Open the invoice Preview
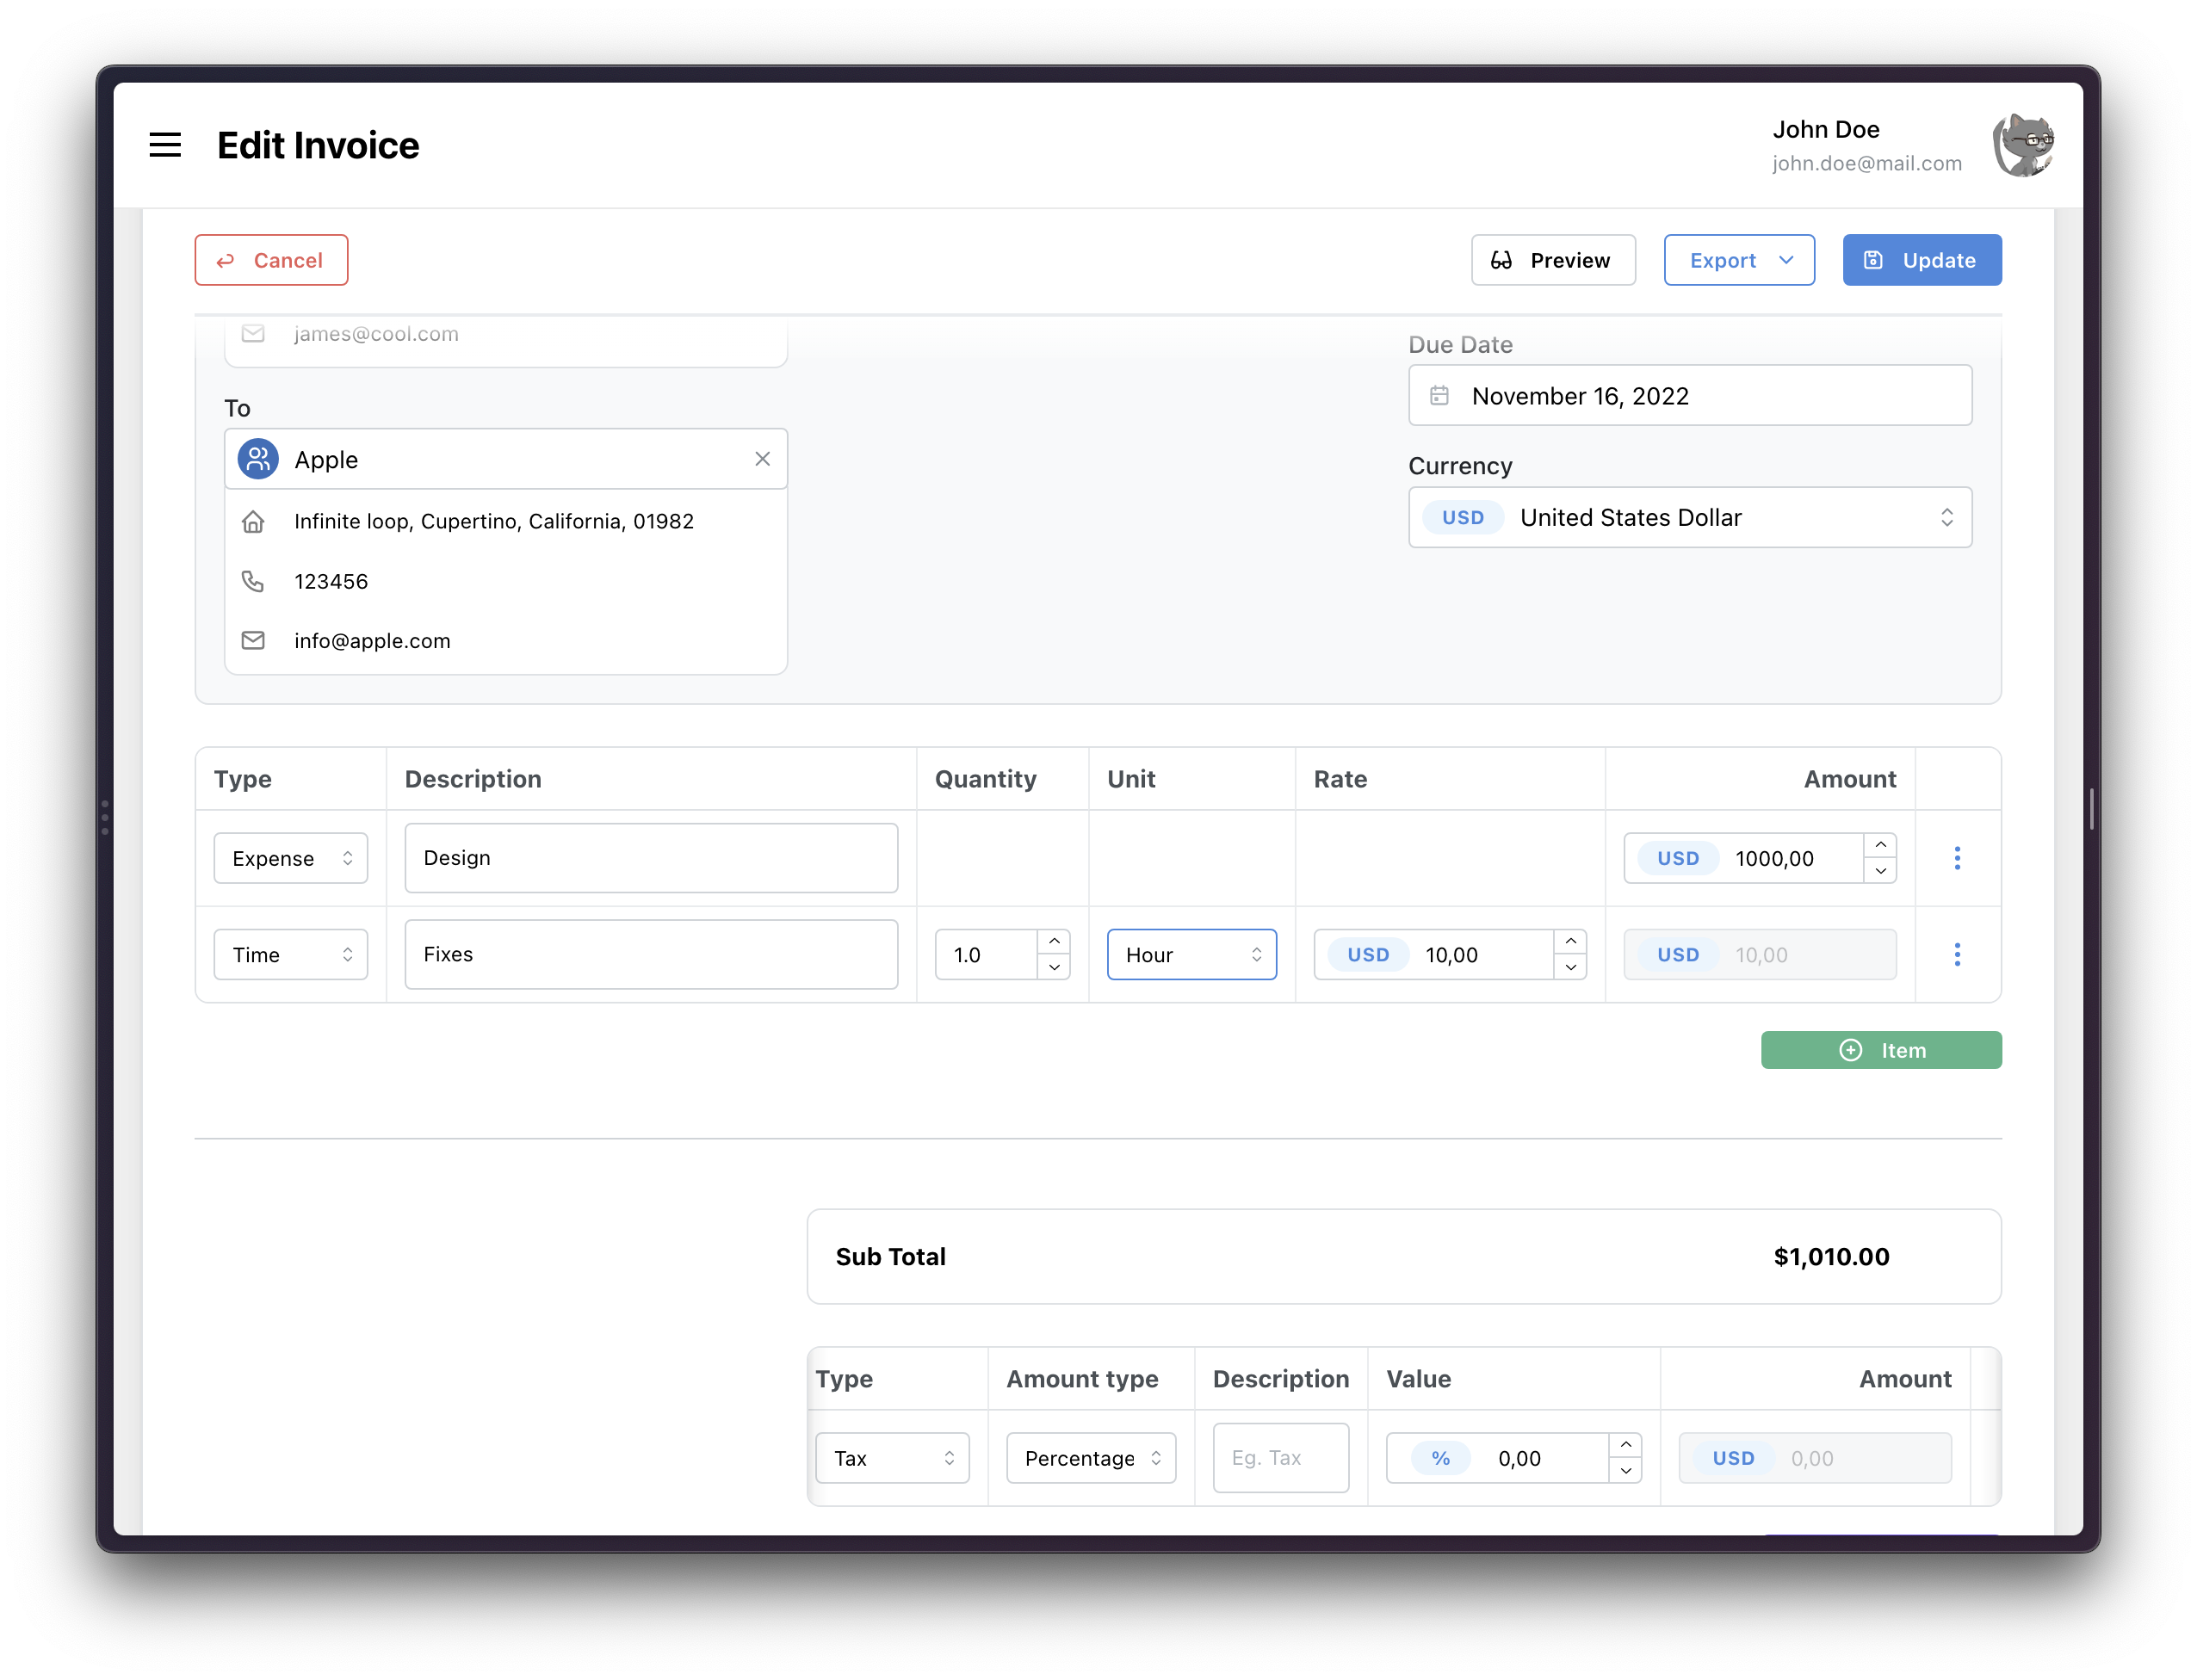This screenshot has height=1680, width=2197. 1552,260
